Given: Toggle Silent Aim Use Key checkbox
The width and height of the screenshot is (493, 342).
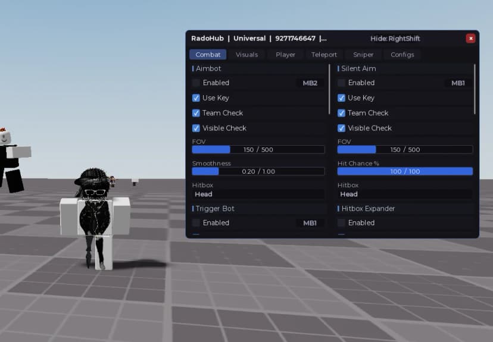Looking at the screenshot, I should coord(341,98).
